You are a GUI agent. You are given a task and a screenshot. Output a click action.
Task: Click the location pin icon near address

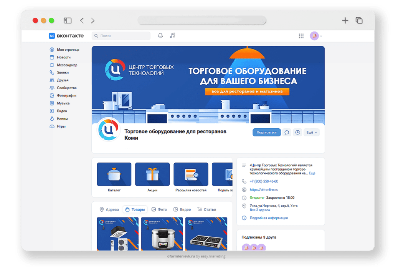point(244,206)
